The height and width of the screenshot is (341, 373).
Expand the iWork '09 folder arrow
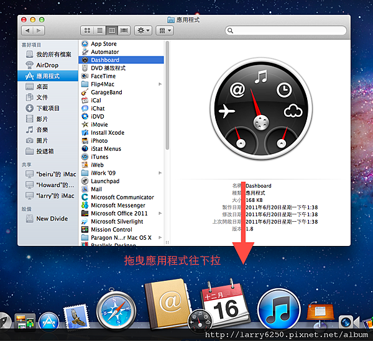click(x=160, y=173)
